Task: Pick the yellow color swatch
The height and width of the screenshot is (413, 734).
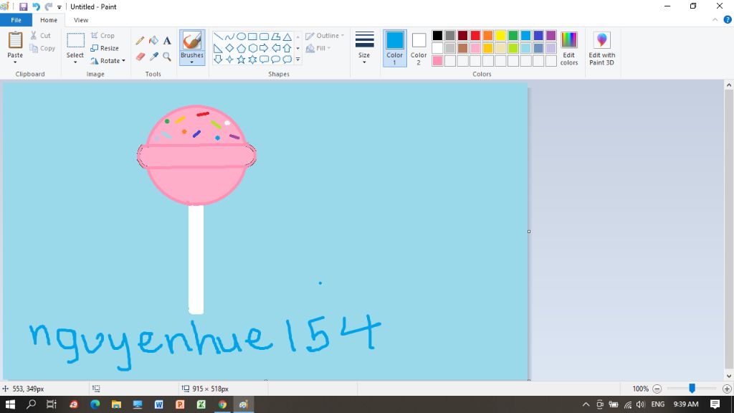Action: 500,36
